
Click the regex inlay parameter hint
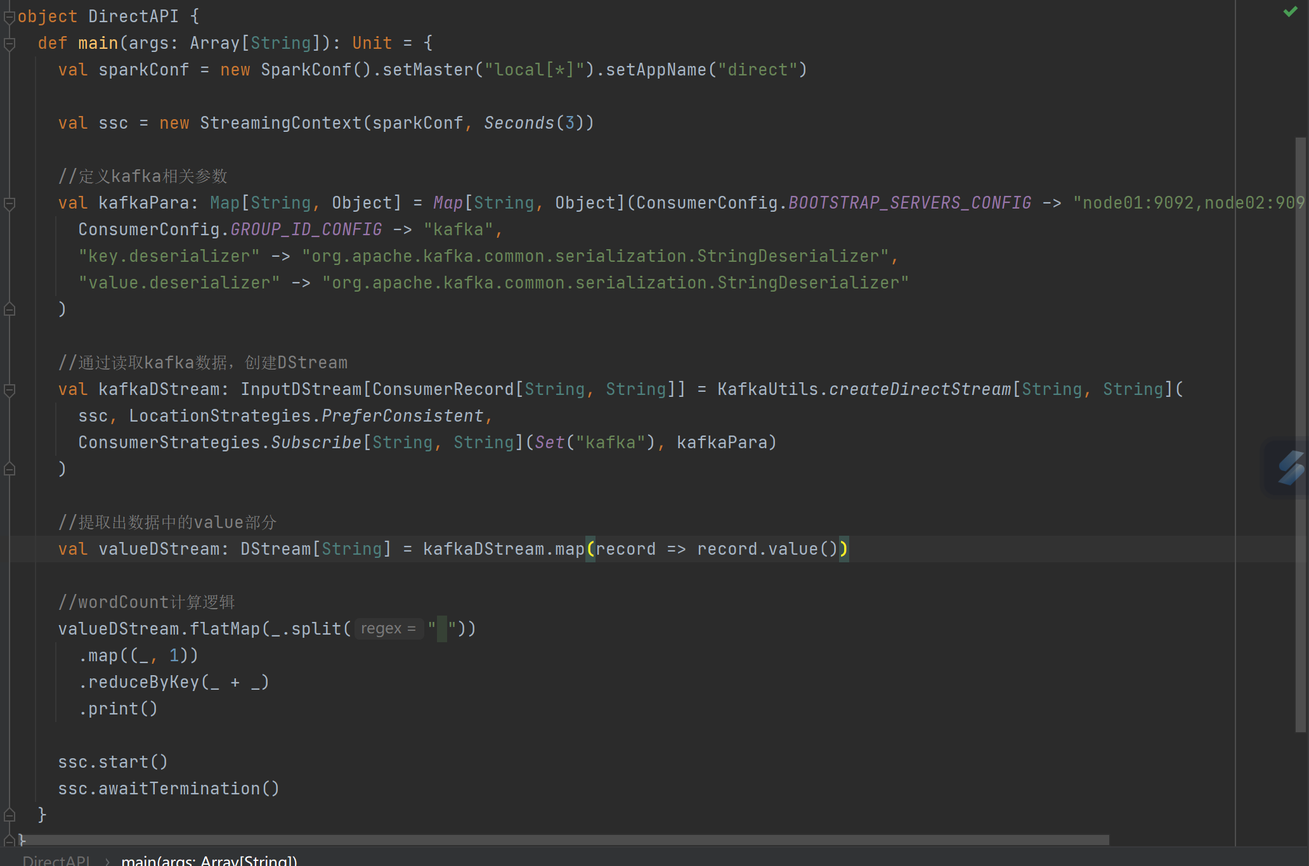[388, 629]
